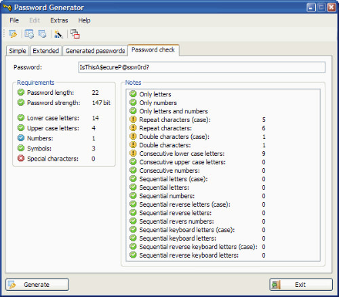
Task: Click the green check beside Only numbers
Action: tap(133, 102)
